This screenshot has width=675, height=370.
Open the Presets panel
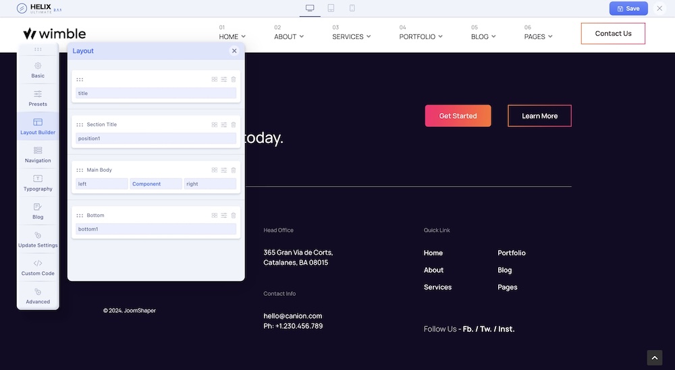(x=38, y=98)
